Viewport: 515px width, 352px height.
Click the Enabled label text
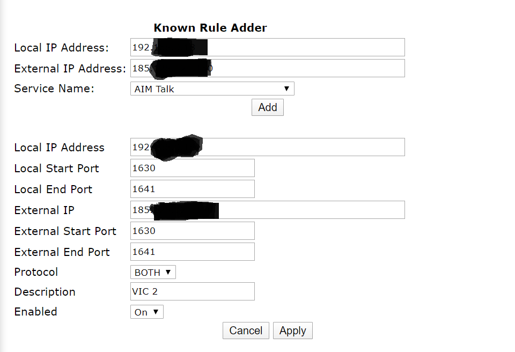tap(35, 312)
